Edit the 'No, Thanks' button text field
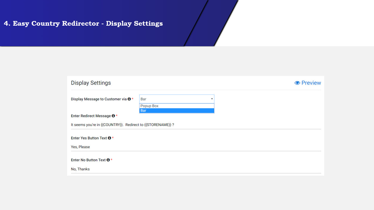This screenshot has height=210, width=374. (x=175, y=169)
